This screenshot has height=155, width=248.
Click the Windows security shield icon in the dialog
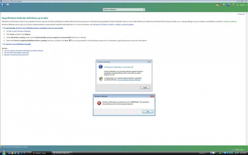coord(101,79)
